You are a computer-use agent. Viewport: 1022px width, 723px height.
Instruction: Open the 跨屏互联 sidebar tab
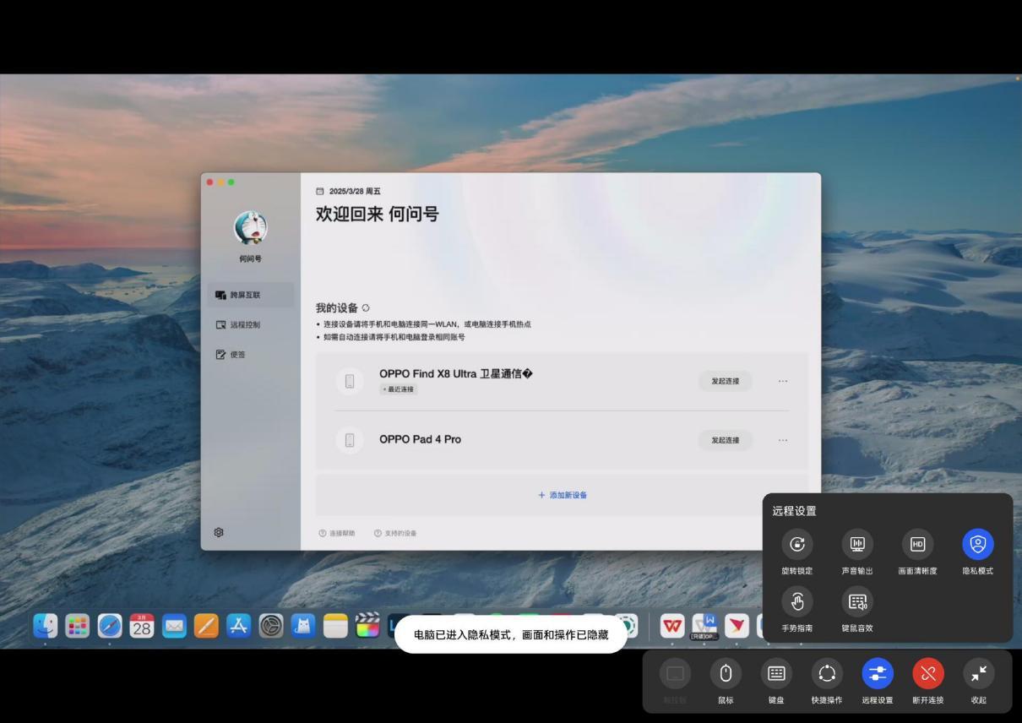pos(251,295)
